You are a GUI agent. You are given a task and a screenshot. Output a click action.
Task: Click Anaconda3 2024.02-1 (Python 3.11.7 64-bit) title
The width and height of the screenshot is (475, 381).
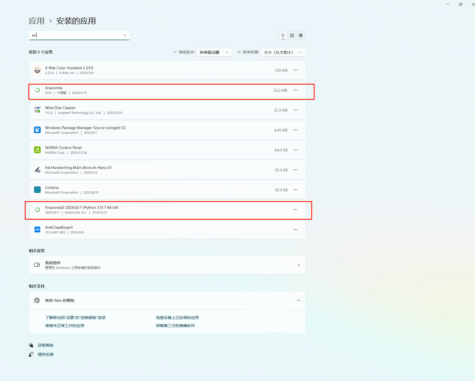pyautogui.click(x=82, y=207)
